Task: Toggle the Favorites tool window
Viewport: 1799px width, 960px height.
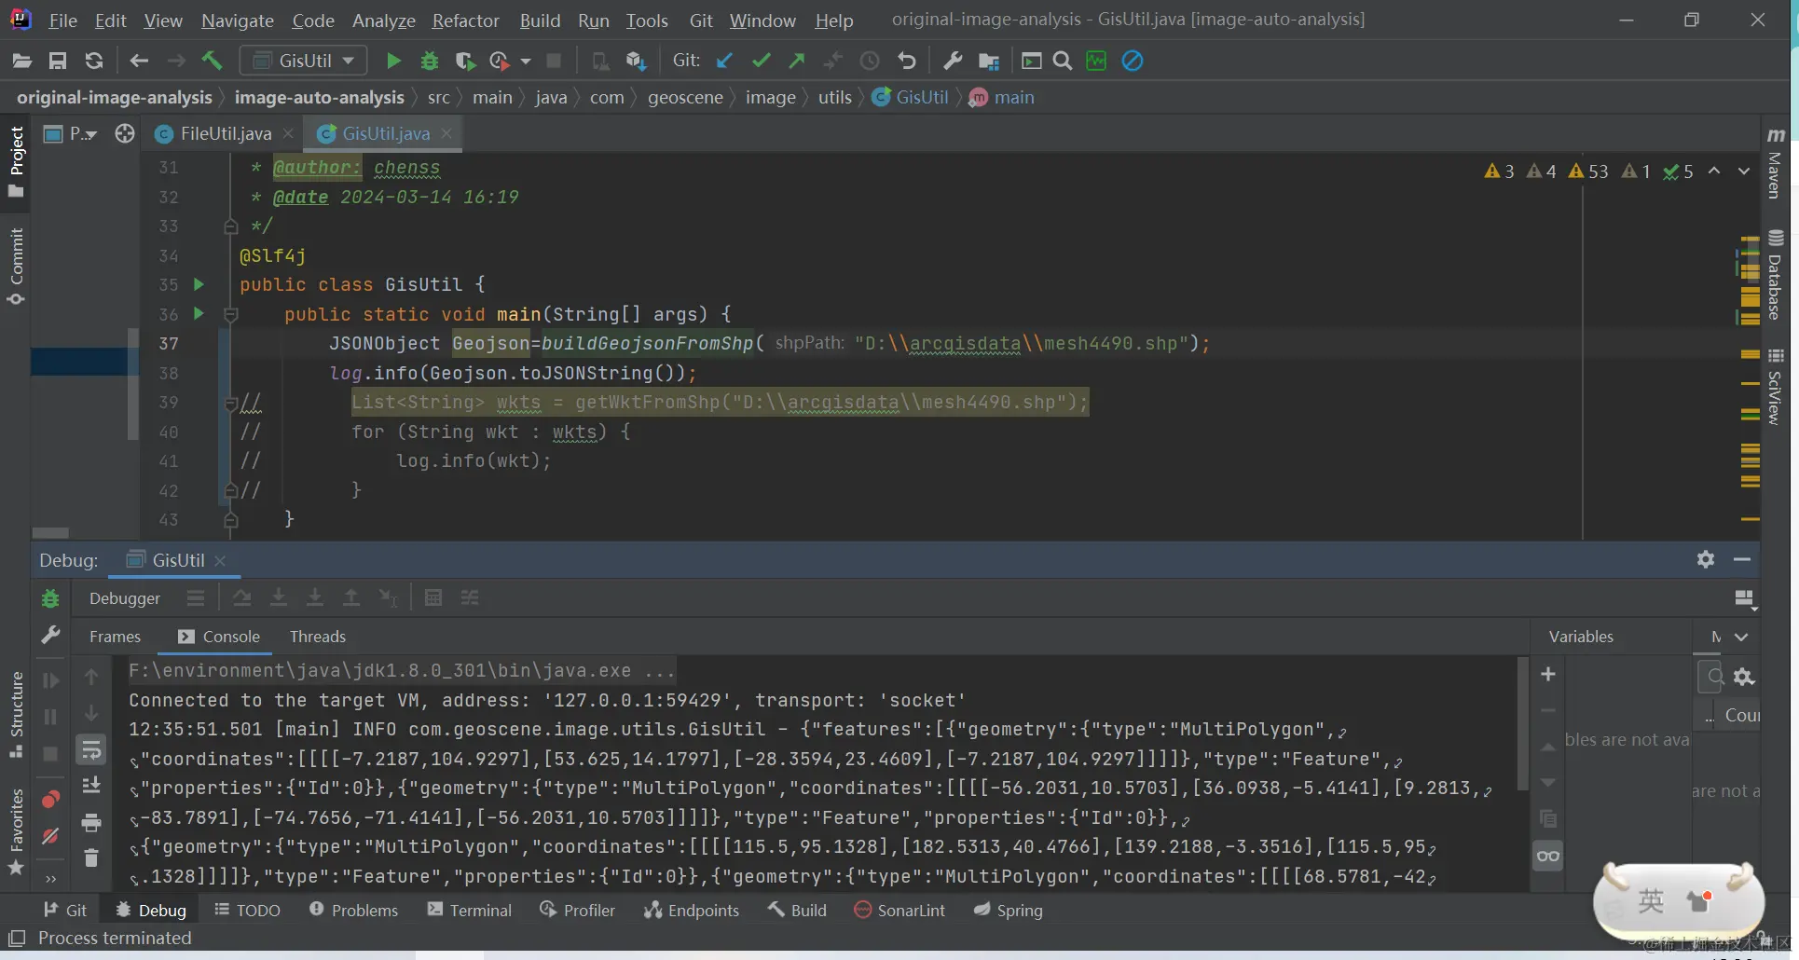Action: tap(16, 831)
